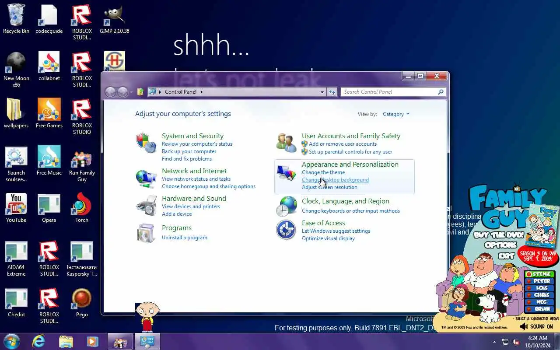Image resolution: width=560 pixels, height=350 pixels.
Task: Open the Hardware and Sound printer icon
Action: [146, 206]
